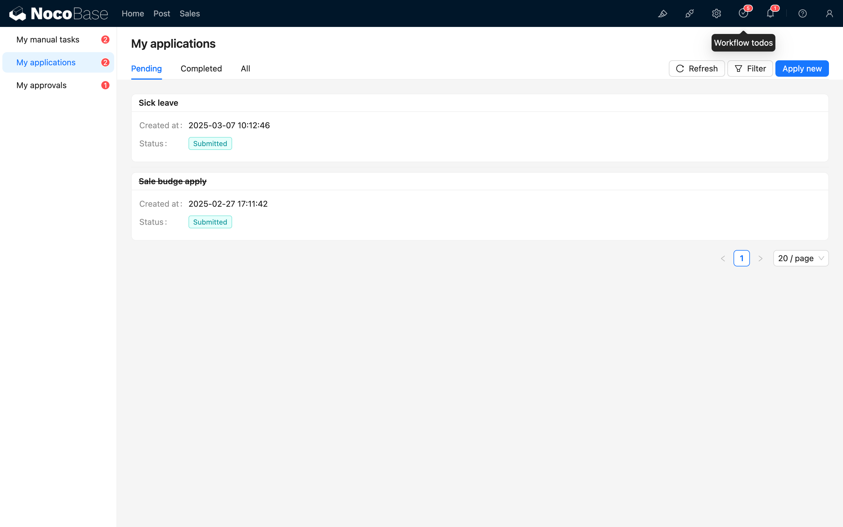The height and width of the screenshot is (527, 843).
Task: Open the user profile icon
Action: coord(830,13)
